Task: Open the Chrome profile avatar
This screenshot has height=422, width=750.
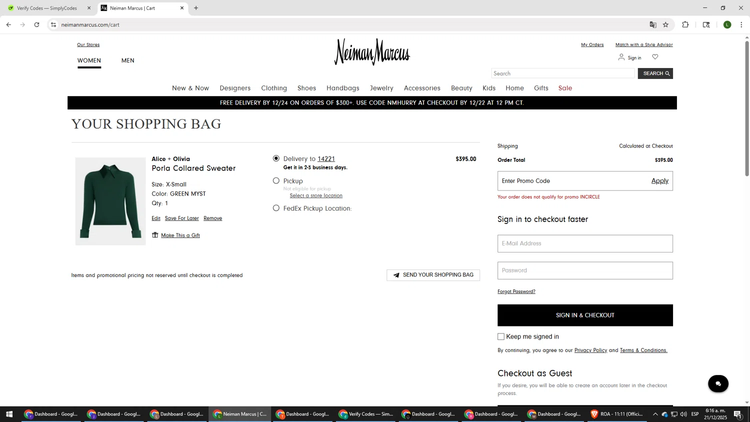Action: click(x=727, y=24)
